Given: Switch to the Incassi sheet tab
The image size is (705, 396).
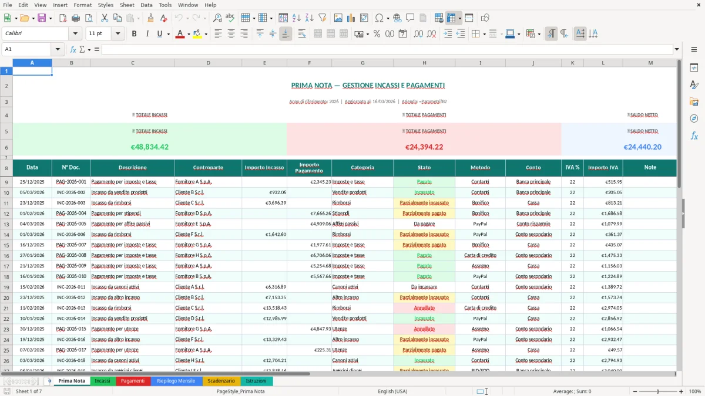Looking at the screenshot, I should pos(103,381).
